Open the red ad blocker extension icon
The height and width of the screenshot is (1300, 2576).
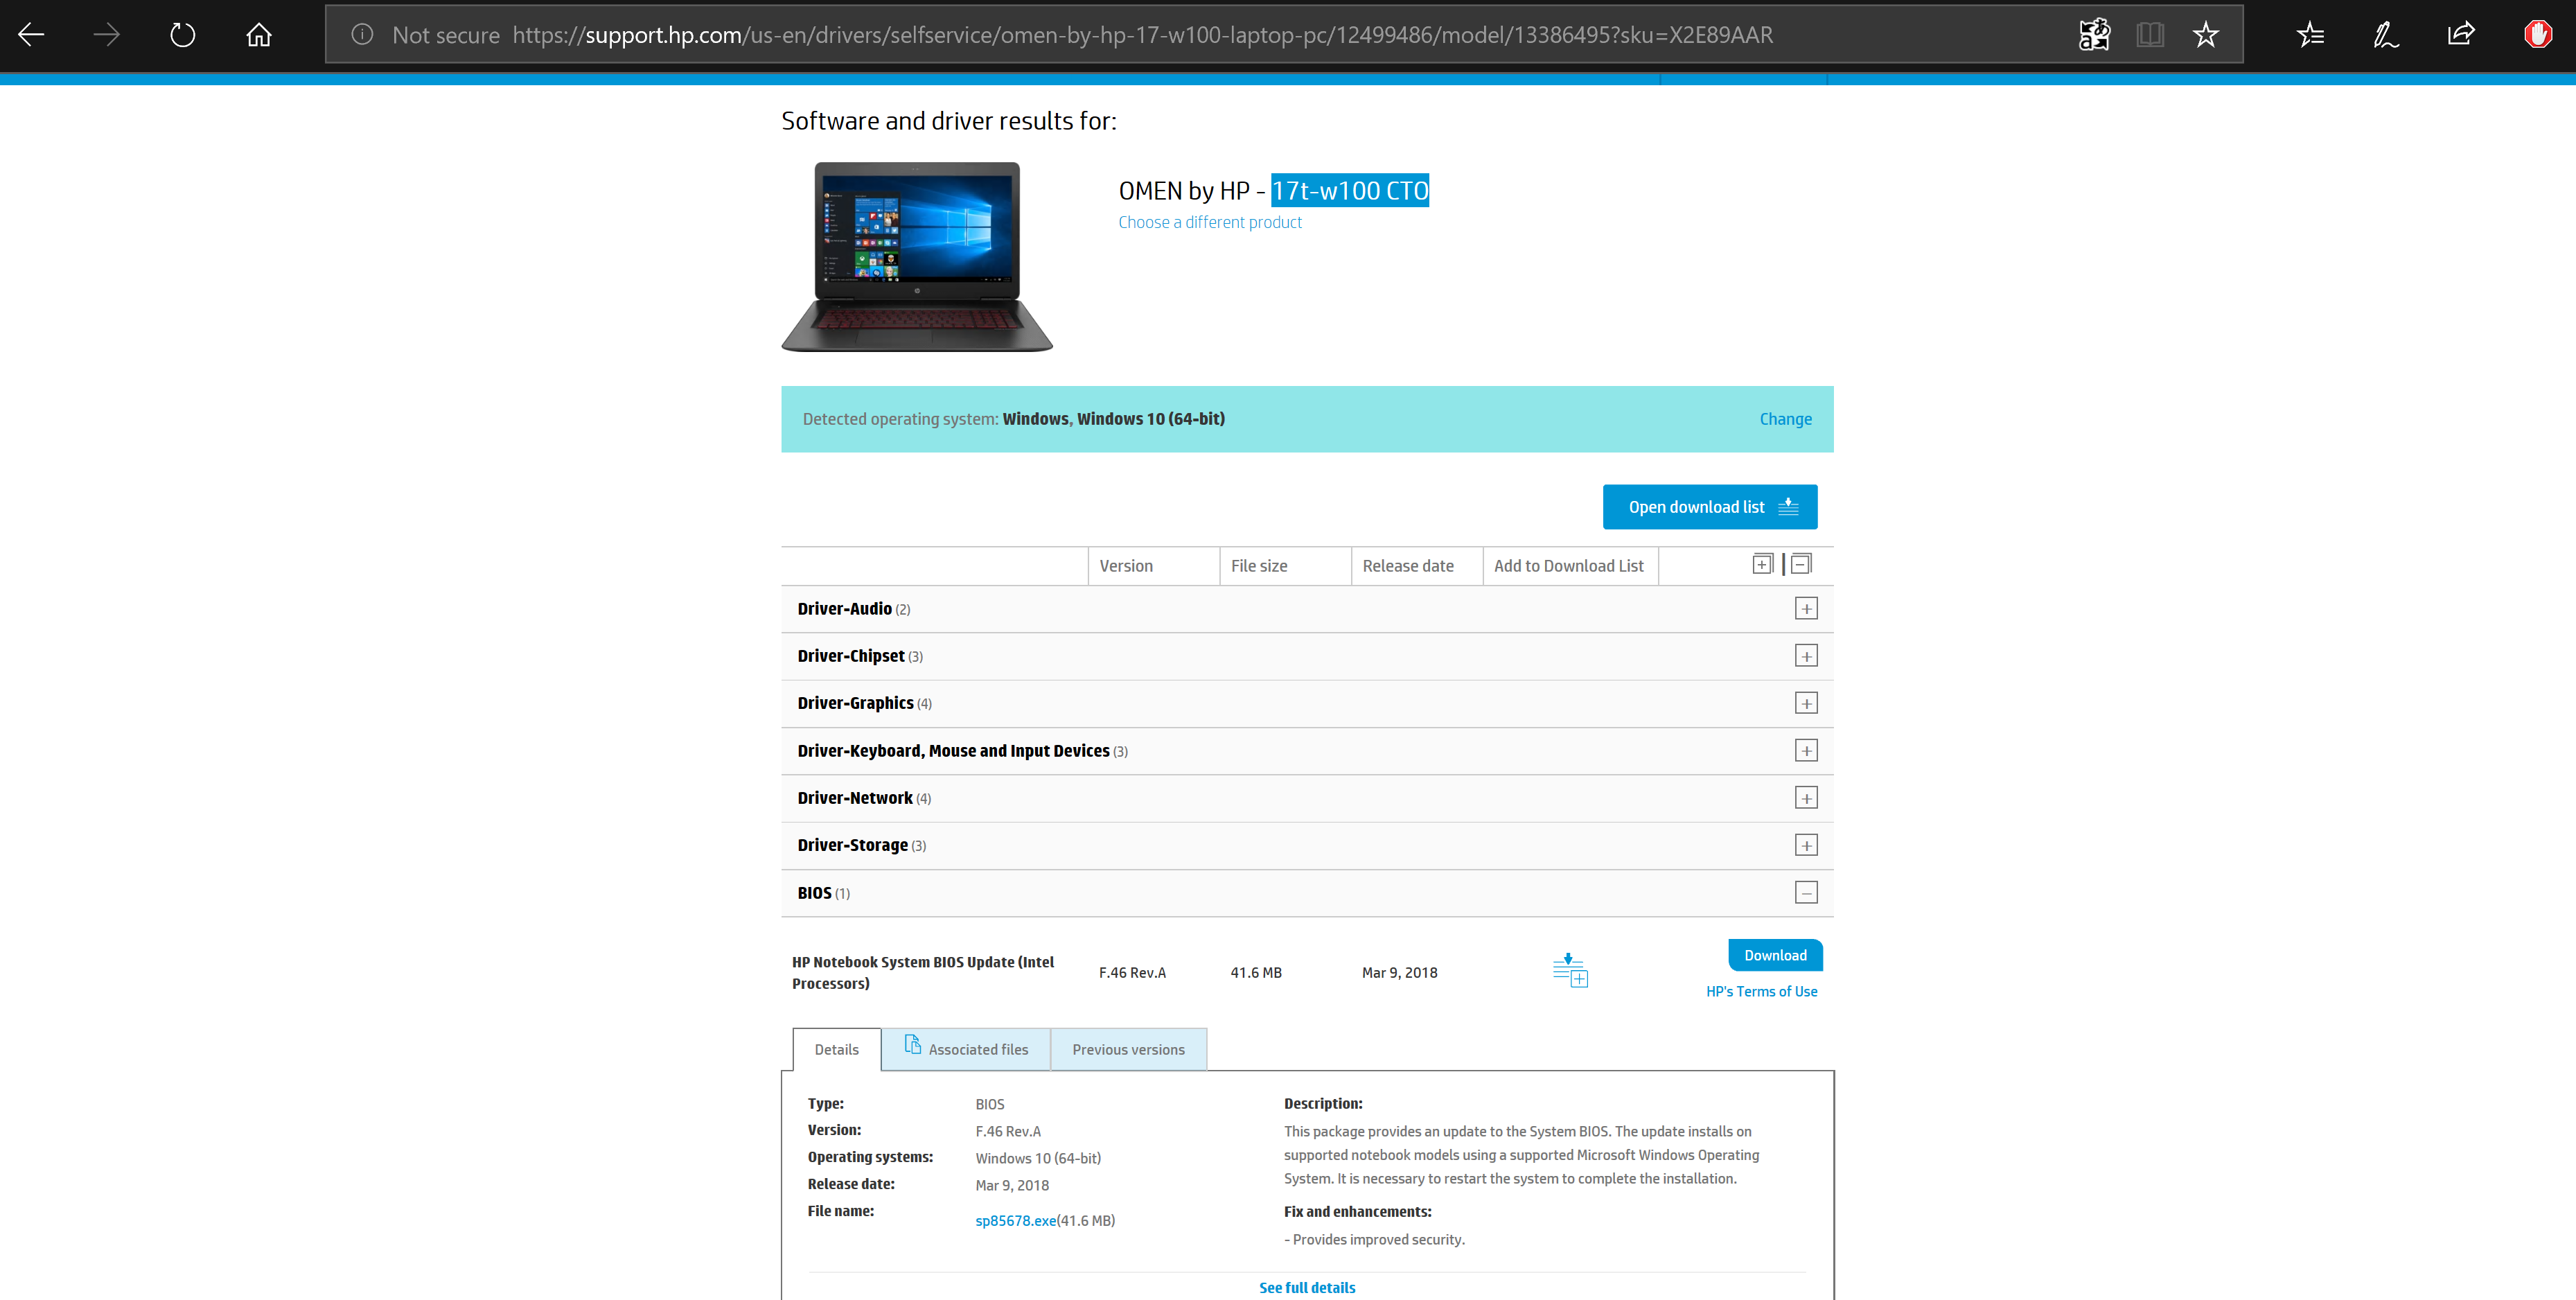pos(2537,35)
